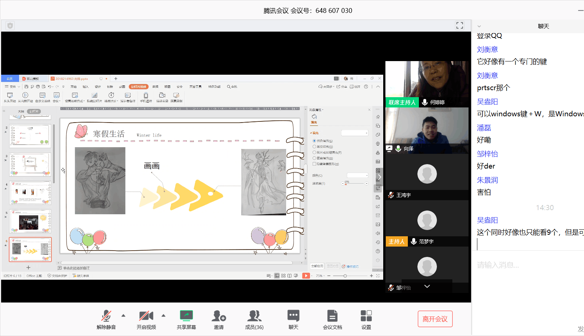
Task: Select the 渐变填充(G) radio option
Action: [314, 146]
